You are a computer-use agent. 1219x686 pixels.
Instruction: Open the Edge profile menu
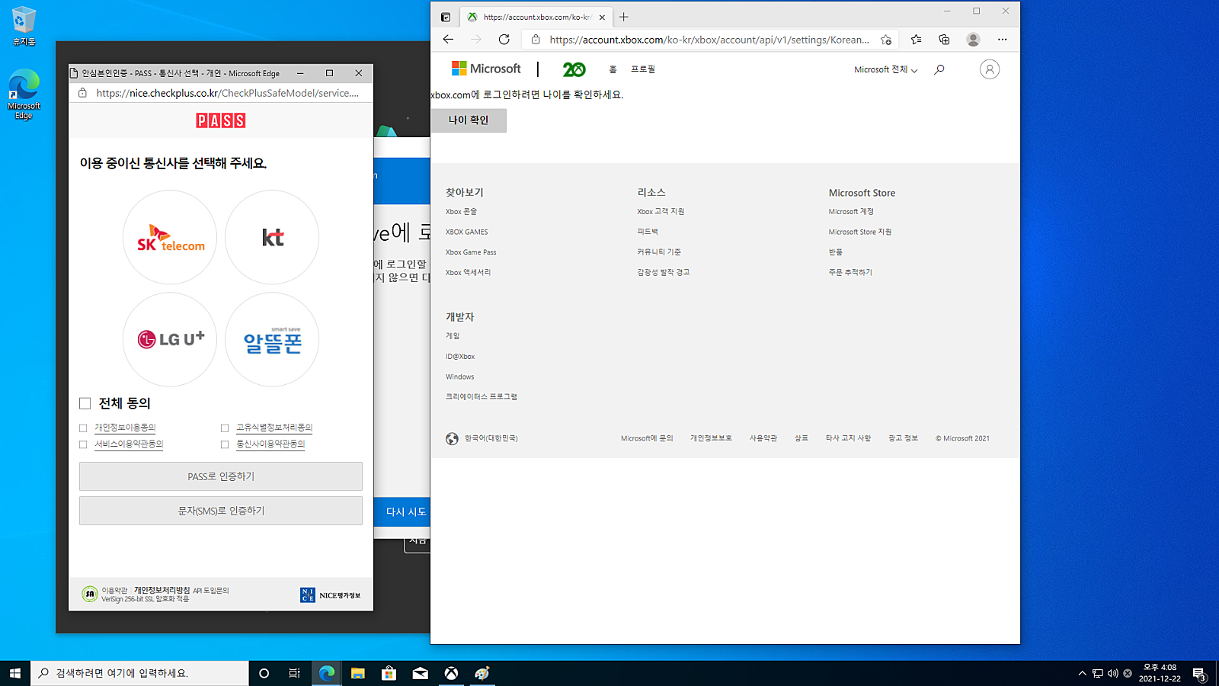[x=973, y=40]
